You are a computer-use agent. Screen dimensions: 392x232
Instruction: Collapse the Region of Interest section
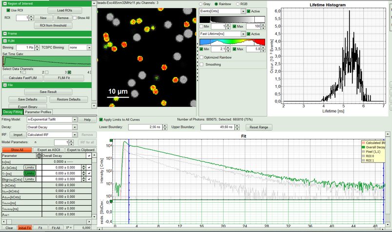(x=4, y=3)
